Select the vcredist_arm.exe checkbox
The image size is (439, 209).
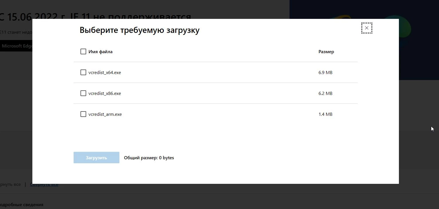83,114
